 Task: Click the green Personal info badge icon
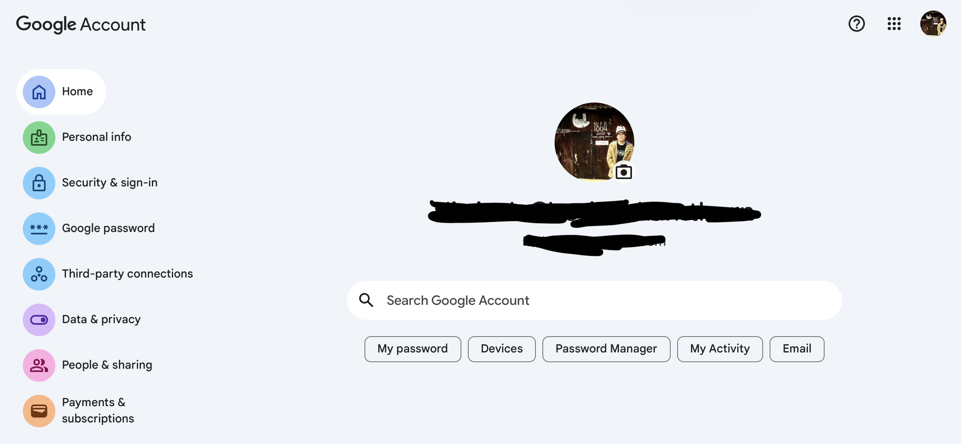point(39,137)
